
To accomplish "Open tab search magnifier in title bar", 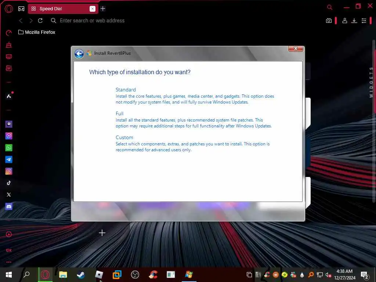I will [x=330, y=7].
